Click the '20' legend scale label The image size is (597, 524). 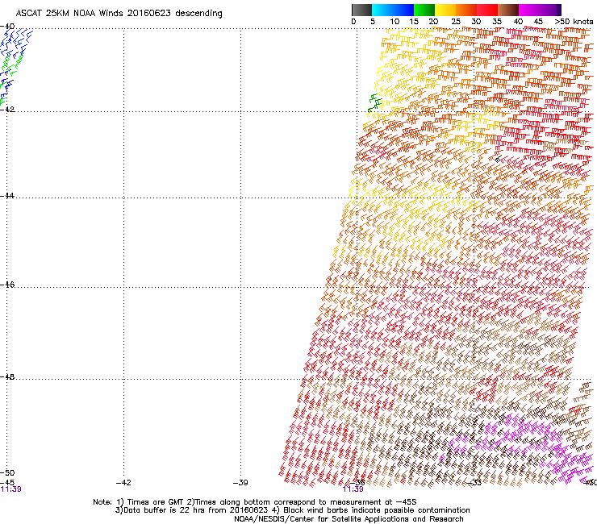pos(434,22)
